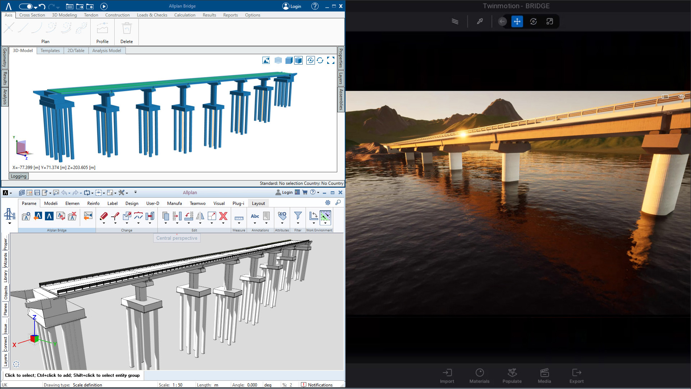Image resolution: width=691 pixels, height=389 pixels.
Task: Open dropdown under the Measure ruler icon
Action: pos(239,223)
